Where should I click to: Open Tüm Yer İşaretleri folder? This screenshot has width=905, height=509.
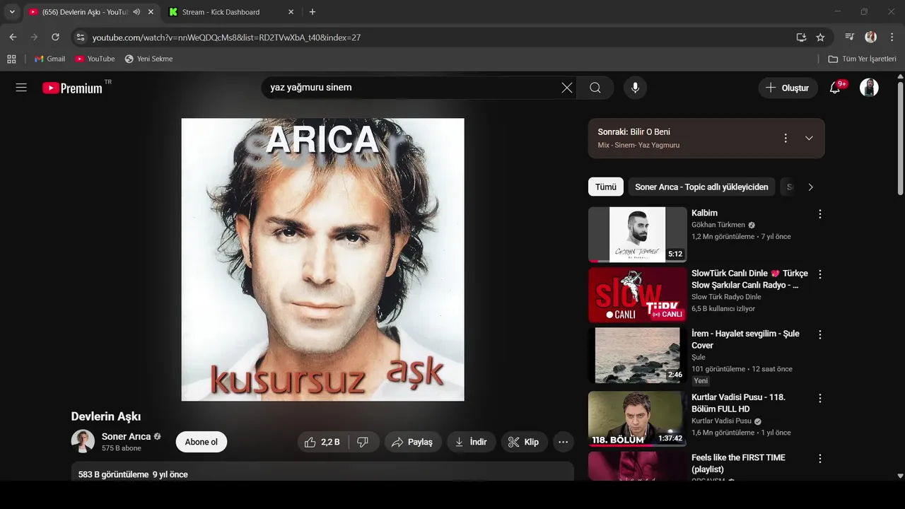tap(862, 59)
